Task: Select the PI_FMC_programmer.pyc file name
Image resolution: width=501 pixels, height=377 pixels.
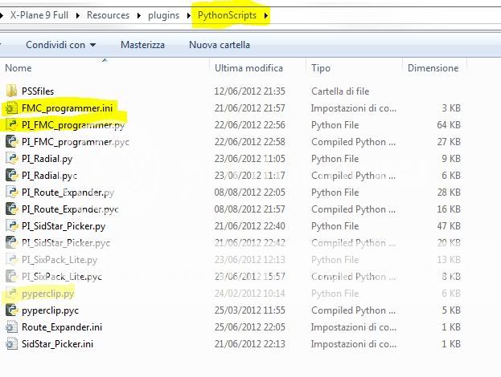Action: click(x=76, y=142)
